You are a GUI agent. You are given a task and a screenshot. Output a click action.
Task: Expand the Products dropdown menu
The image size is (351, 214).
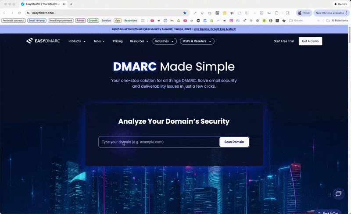click(77, 41)
